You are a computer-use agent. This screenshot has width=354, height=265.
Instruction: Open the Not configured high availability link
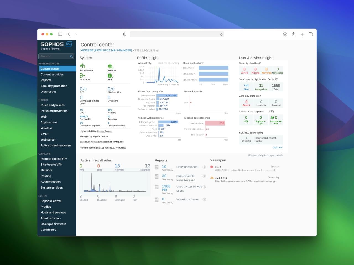(x=105, y=131)
